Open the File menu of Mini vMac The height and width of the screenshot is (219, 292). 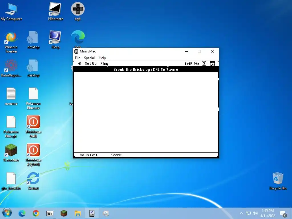coord(78,58)
